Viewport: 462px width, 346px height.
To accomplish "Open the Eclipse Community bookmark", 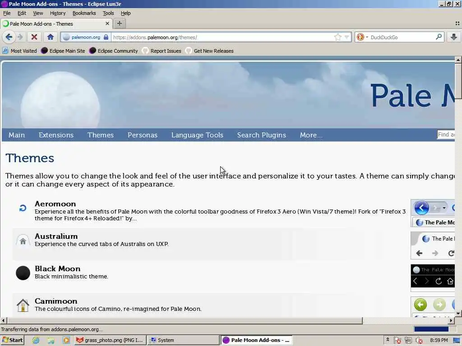I will tap(114, 51).
